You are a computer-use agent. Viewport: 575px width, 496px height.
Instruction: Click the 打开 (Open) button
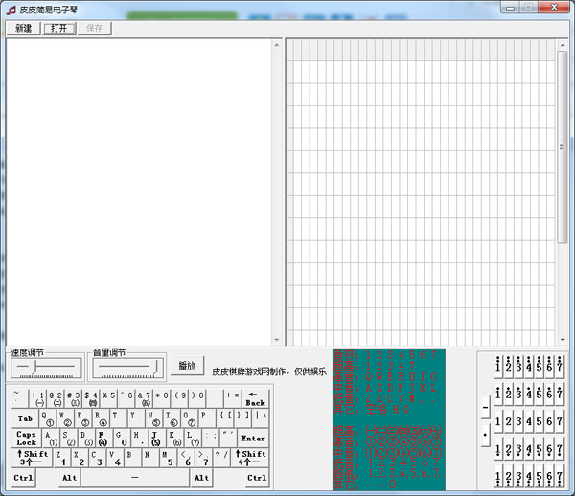[59, 28]
